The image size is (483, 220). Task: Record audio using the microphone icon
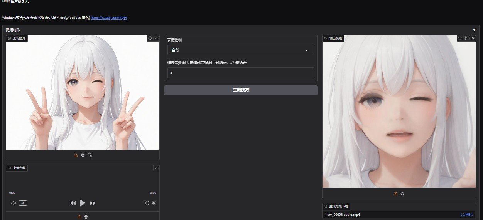[86, 217]
